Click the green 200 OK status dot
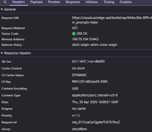The height and width of the screenshot is (132, 152). pos(74,33)
